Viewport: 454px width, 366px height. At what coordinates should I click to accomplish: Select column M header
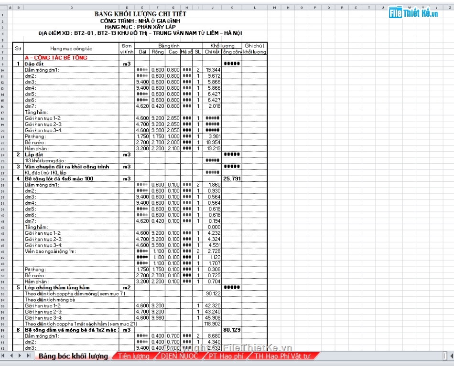(274, 8)
